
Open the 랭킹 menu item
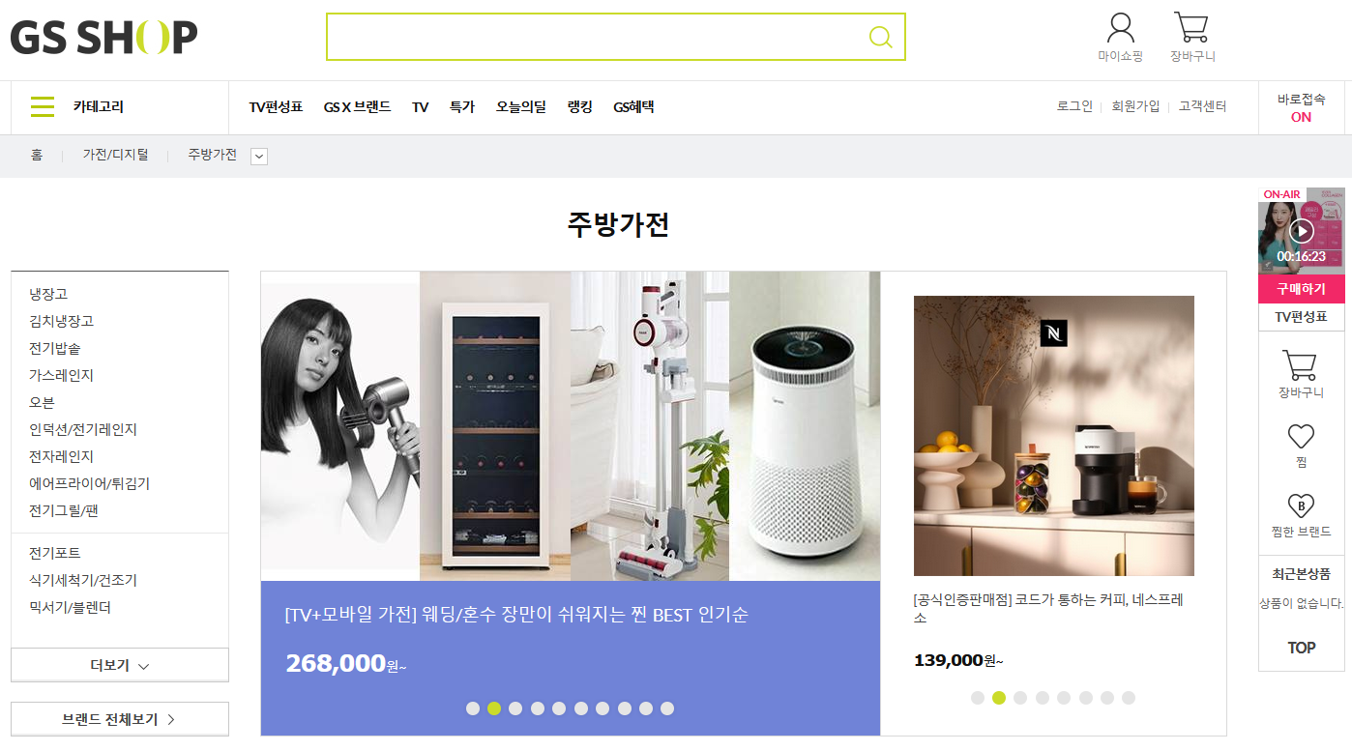click(580, 107)
